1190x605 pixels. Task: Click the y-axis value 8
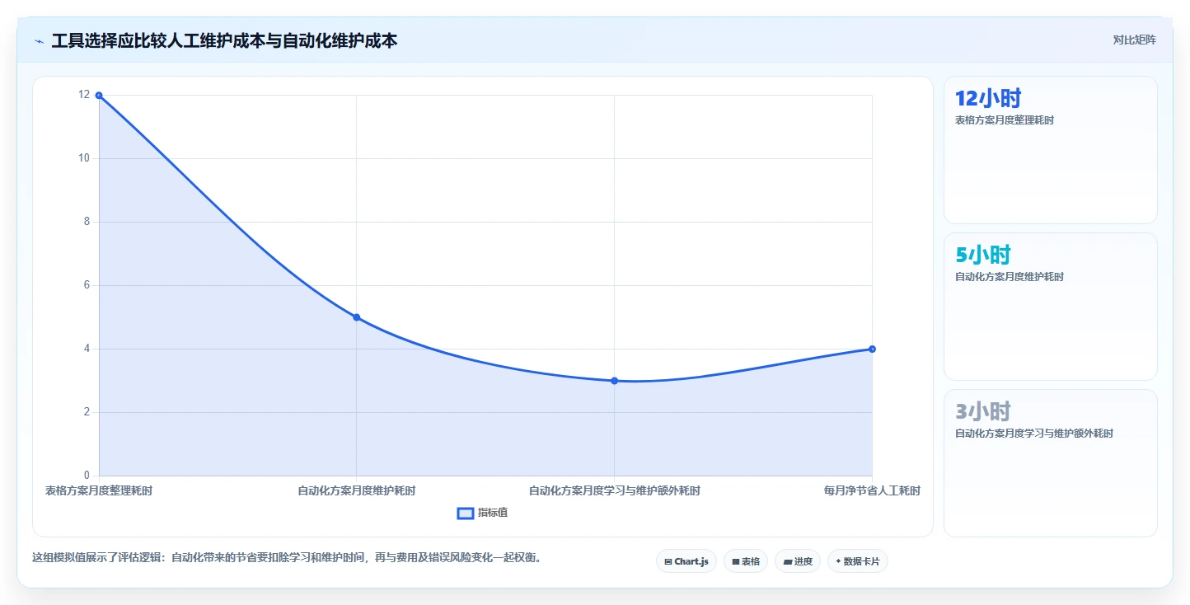pos(87,222)
